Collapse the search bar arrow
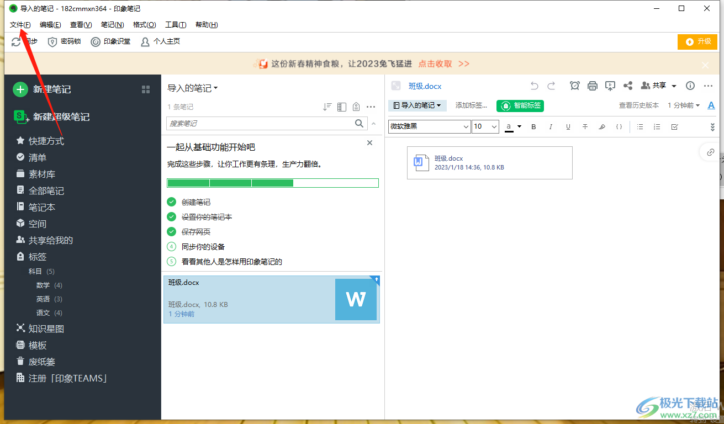This screenshot has height=424, width=724. coord(373,124)
